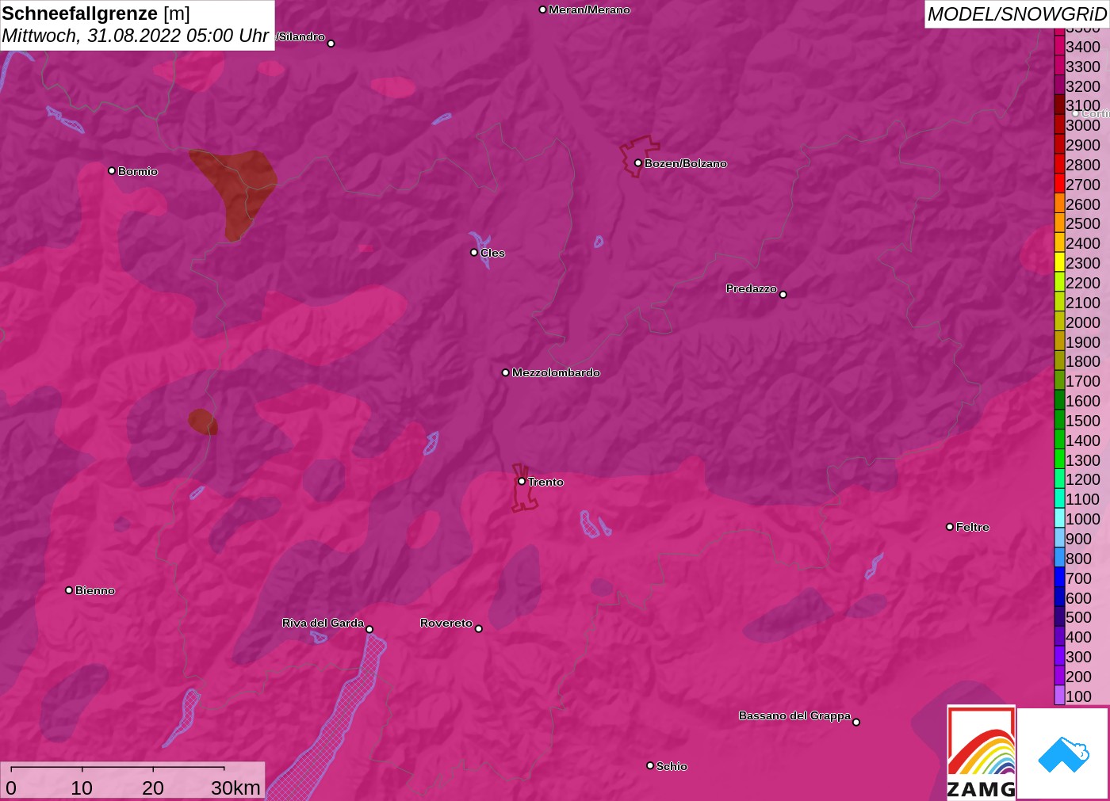Screen dimensions: 1110x801
Task: Click the Bormio location marker
Action: pos(112,170)
